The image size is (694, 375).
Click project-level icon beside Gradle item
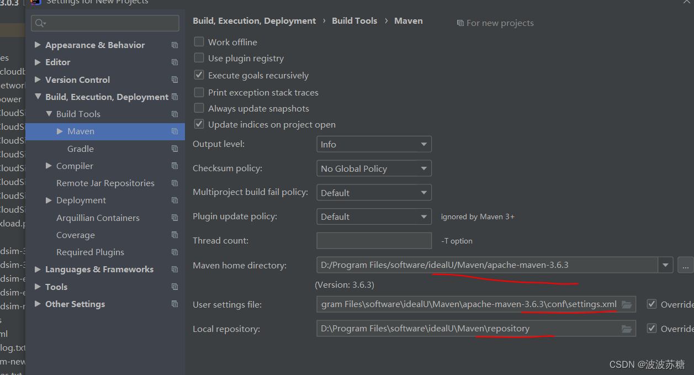click(174, 149)
